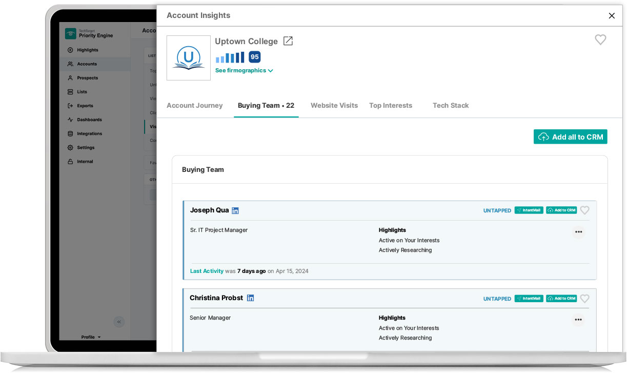Click the Uptown College logo thumbnail

click(189, 58)
